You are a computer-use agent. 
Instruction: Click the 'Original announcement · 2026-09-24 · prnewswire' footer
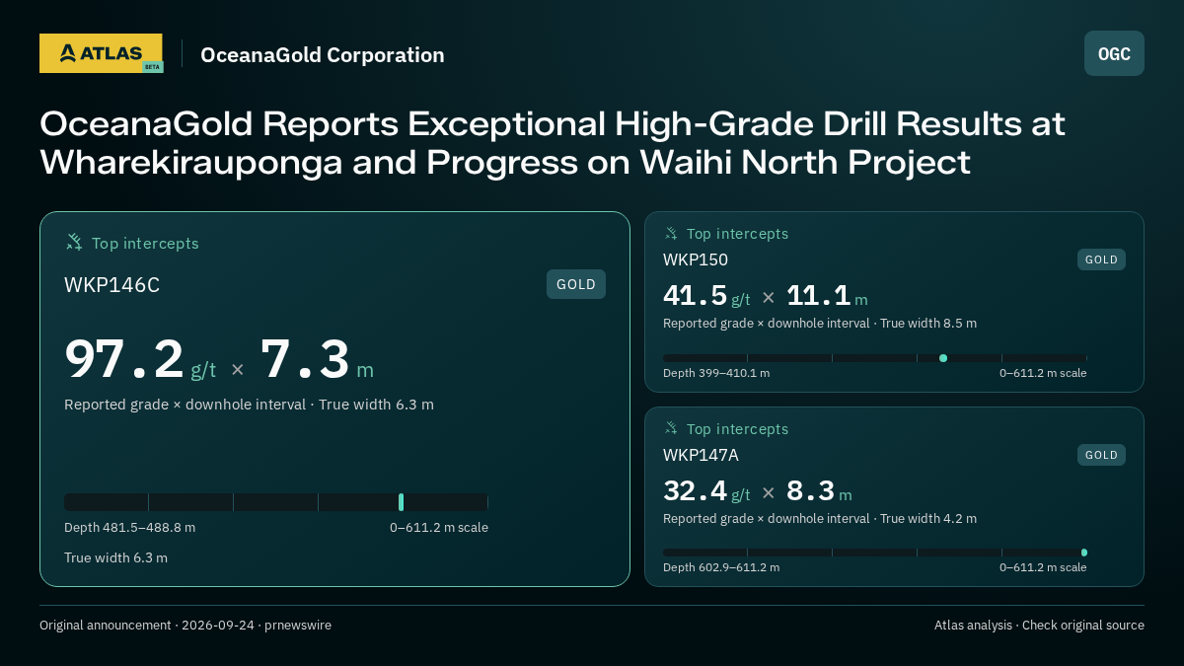coord(185,625)
